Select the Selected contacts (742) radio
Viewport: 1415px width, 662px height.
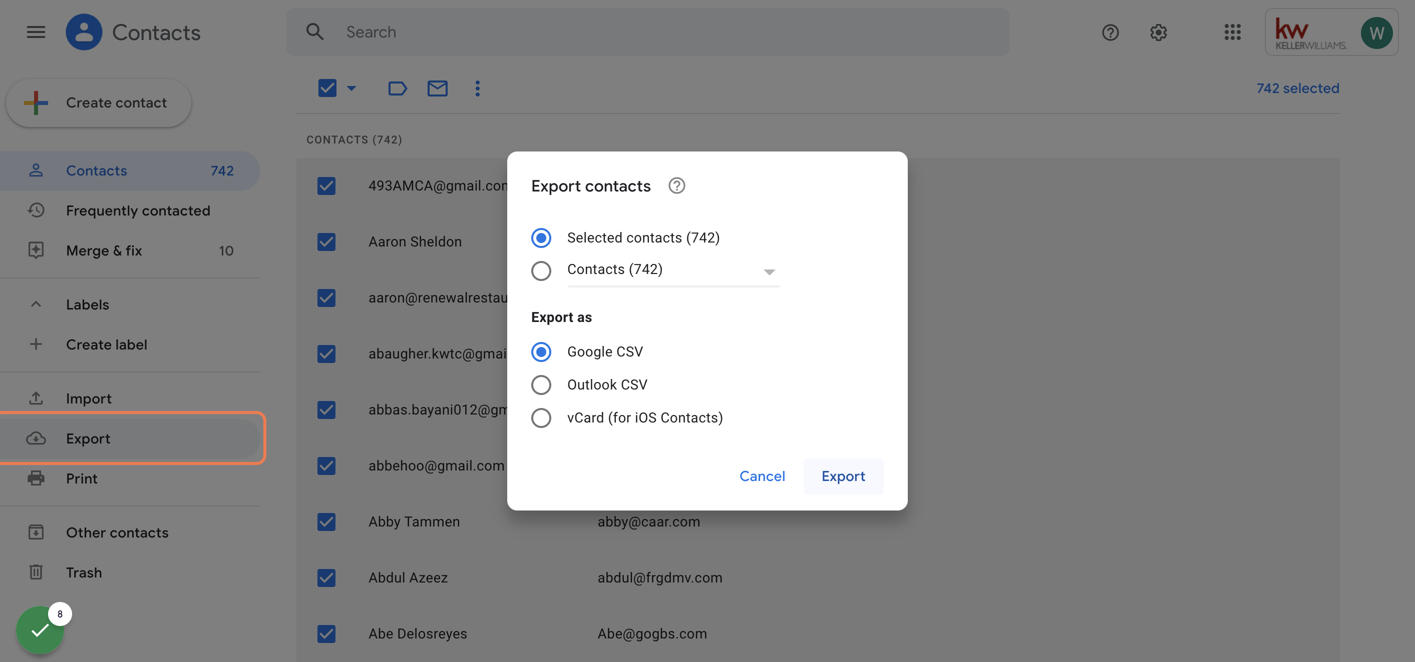(541, 237)
